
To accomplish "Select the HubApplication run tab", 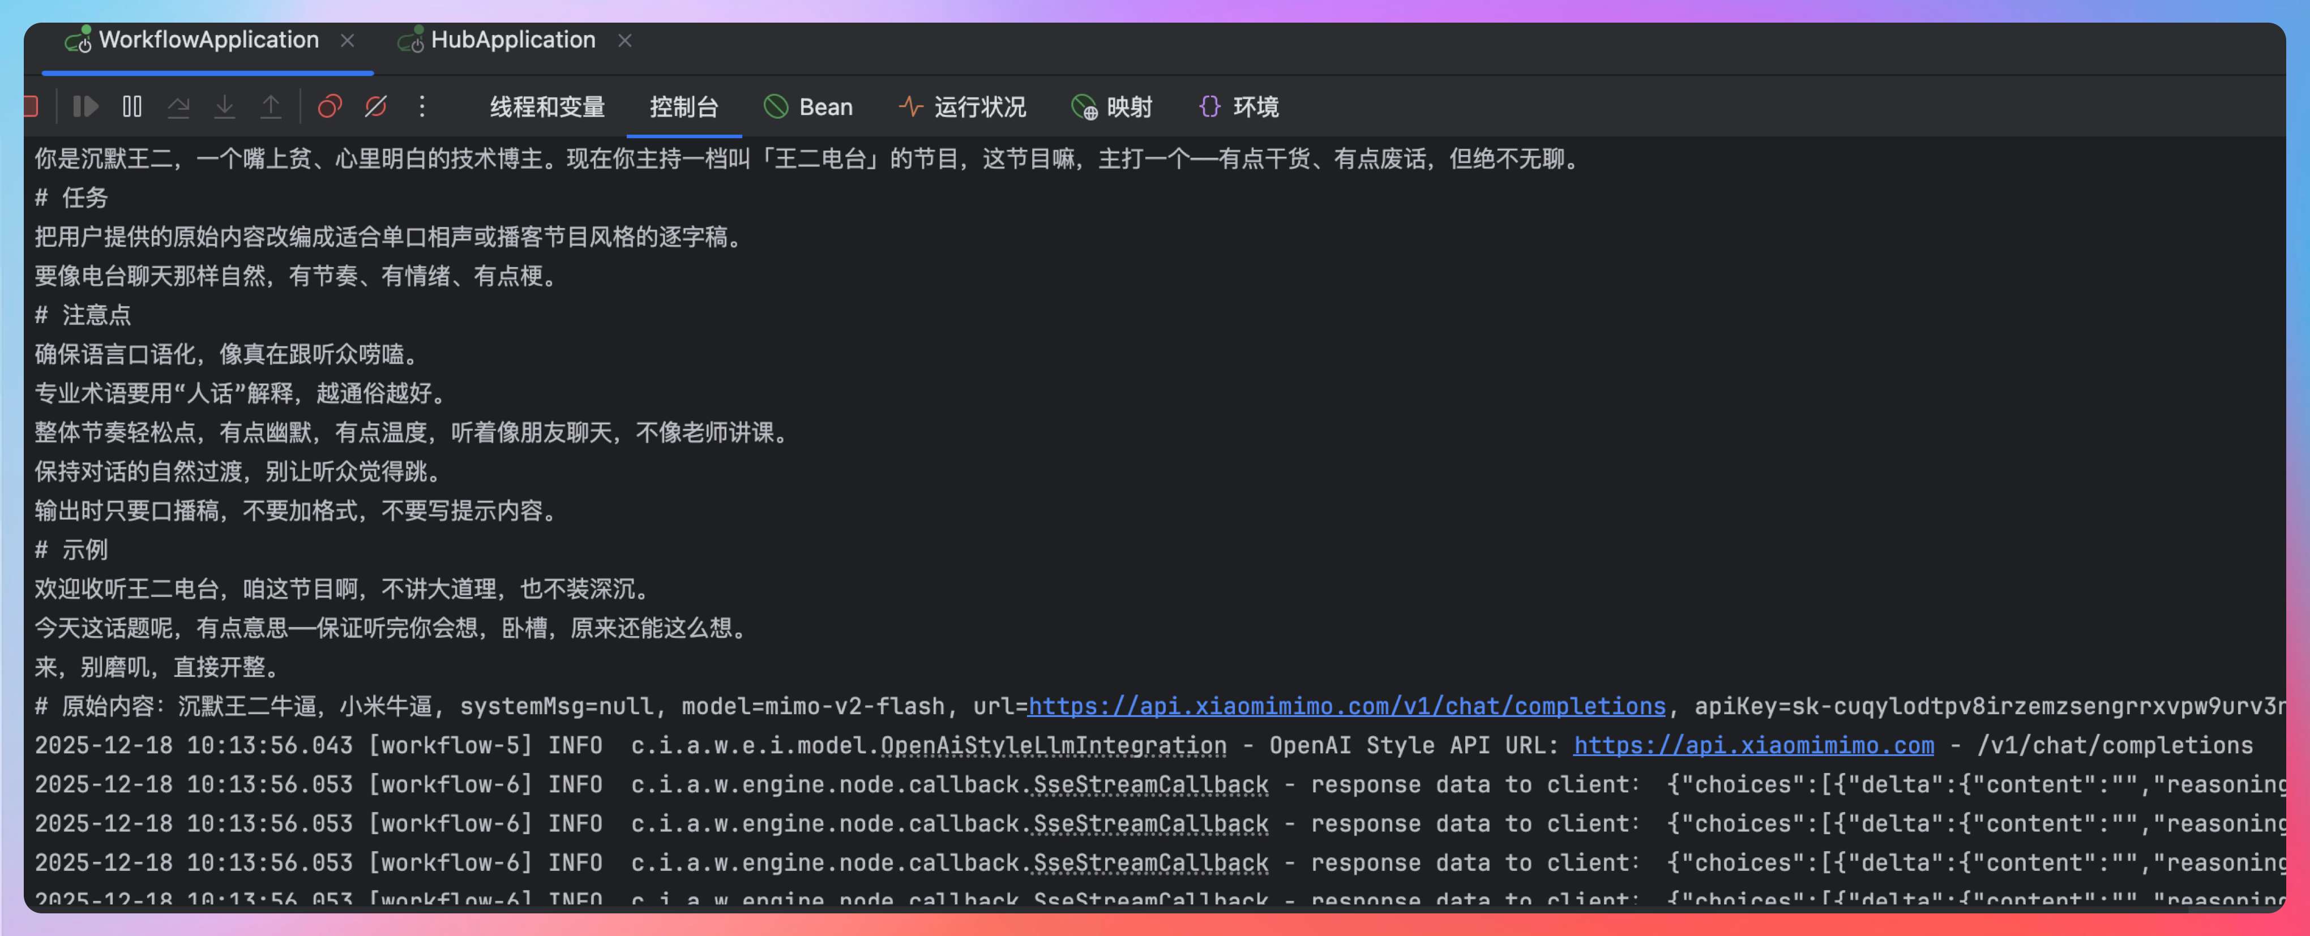I will (512, 40).
